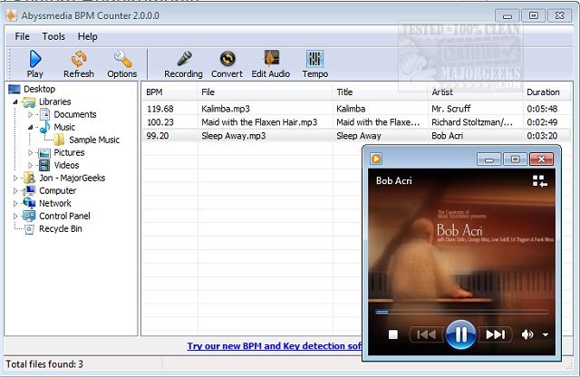Mute the media player volume

[527, 334]
